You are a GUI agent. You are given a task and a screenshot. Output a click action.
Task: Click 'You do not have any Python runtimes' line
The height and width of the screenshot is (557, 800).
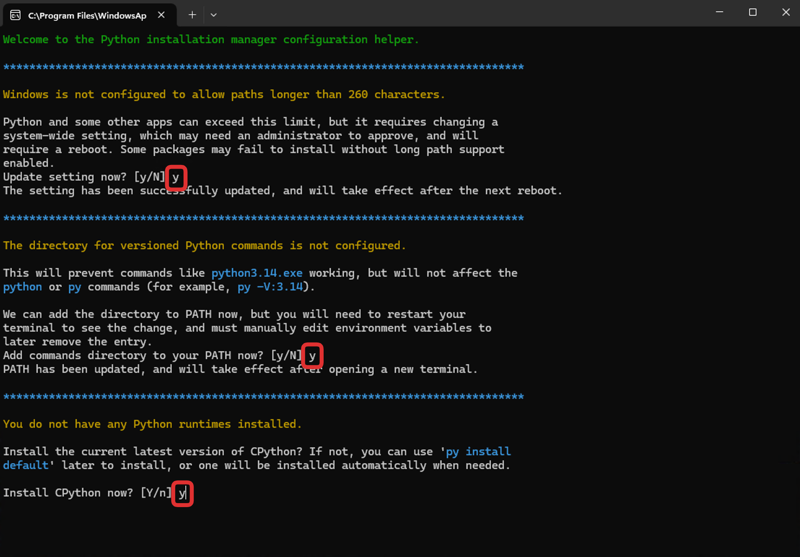coord(152,424)
